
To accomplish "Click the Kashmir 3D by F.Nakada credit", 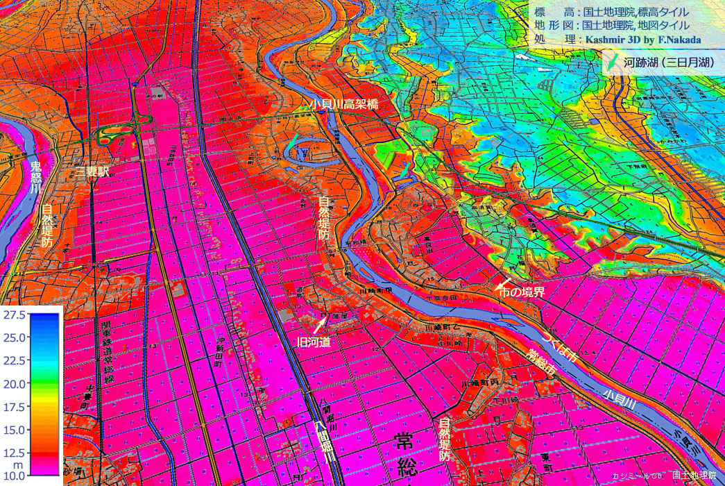I will 642,40.
